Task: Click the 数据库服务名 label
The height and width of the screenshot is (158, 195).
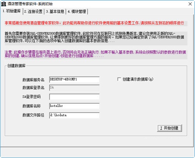Action: click(34, 80)
